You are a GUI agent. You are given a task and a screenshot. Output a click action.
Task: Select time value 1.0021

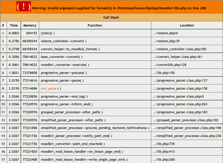[14, 73]
